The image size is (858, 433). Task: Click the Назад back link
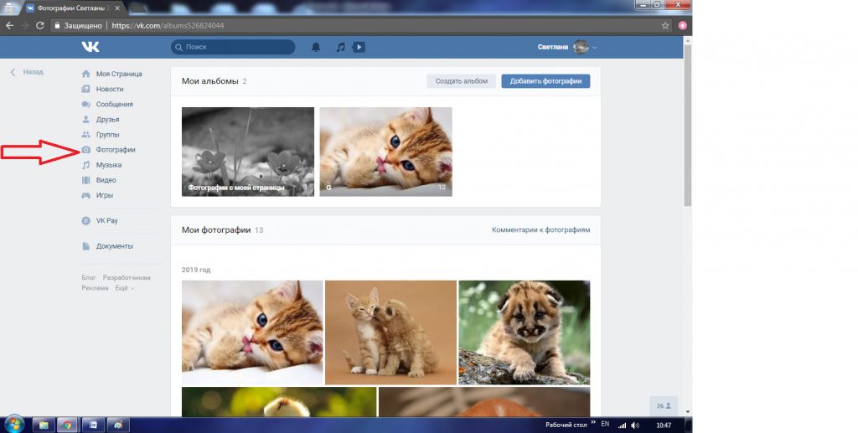pos(26,72)
